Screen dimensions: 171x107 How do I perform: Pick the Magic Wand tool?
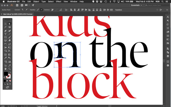[5, 27]
